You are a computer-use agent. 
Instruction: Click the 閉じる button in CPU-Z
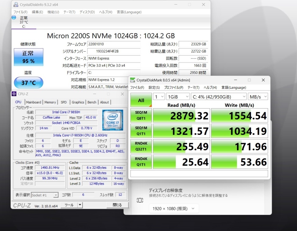point(117,205)
